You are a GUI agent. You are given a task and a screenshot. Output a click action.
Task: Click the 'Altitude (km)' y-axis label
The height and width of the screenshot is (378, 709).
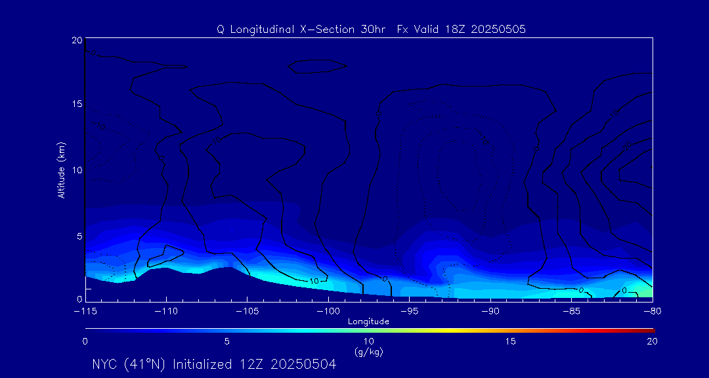(x=61, y=169)
